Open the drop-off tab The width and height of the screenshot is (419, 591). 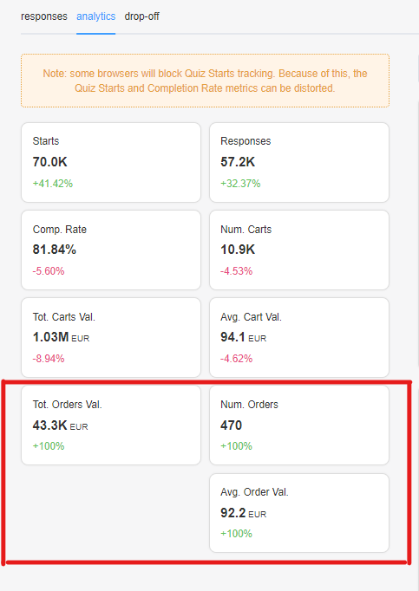point(142,16)
